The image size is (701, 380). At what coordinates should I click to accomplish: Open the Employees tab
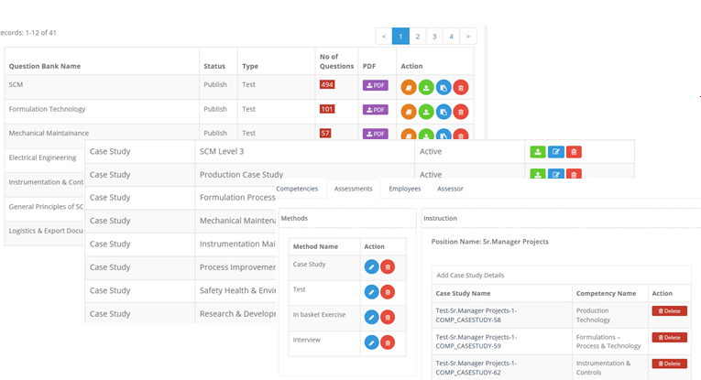405,189
